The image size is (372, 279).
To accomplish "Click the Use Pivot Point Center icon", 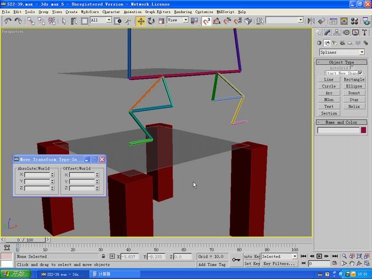I will coord(195,21).
